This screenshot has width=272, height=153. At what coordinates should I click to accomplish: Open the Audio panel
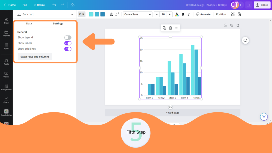(6, 62)
